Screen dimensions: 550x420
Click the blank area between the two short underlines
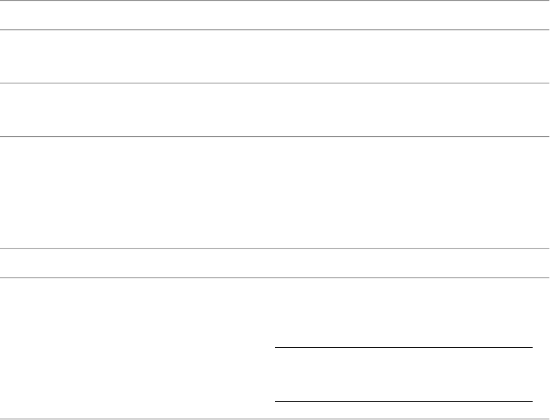tap(403, 375)
